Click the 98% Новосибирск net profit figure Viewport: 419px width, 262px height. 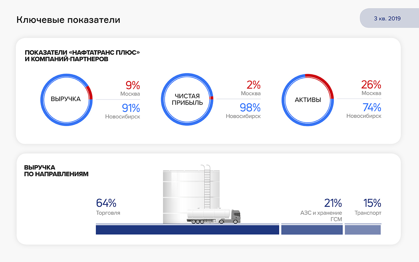tap(250, 108)
